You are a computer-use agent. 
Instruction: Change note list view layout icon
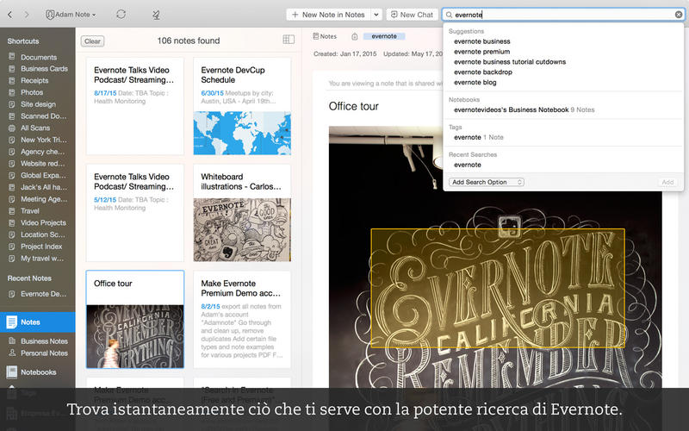pyautogui.click(x=289, y=40)
